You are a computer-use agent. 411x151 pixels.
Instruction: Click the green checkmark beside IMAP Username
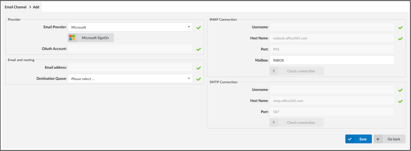400,27
